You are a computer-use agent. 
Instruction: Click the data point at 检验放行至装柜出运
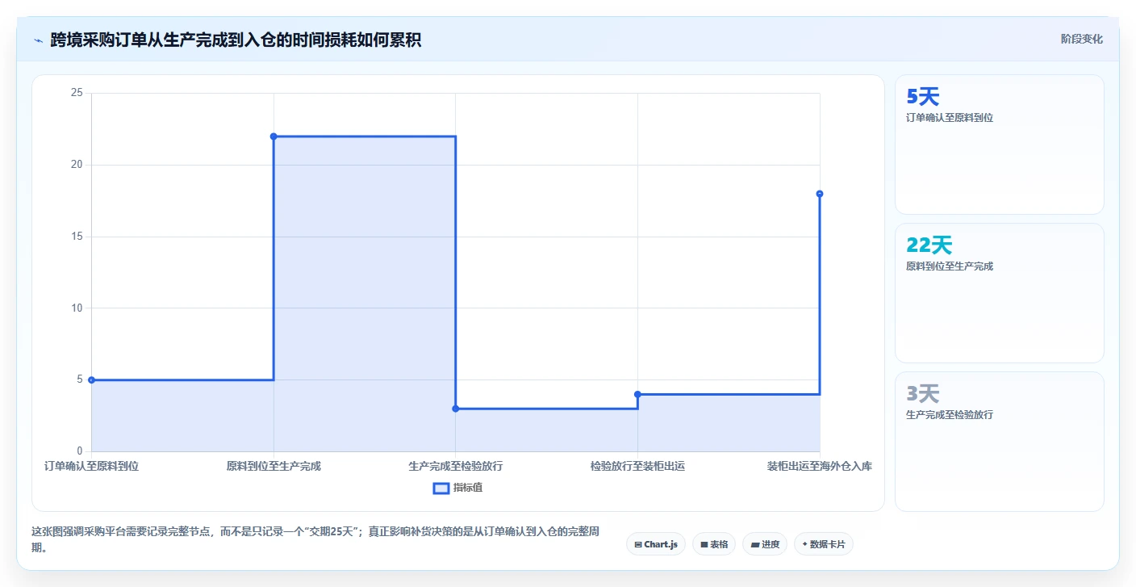pos(637,394)
